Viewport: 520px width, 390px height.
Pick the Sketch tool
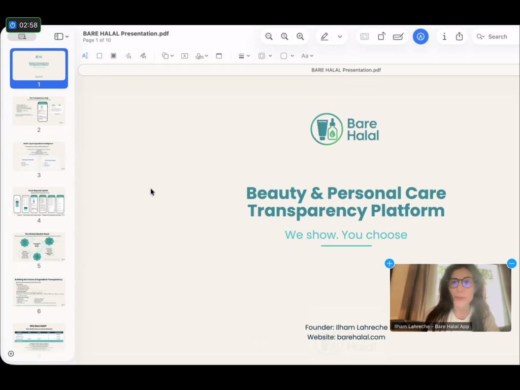pos(128,56)
